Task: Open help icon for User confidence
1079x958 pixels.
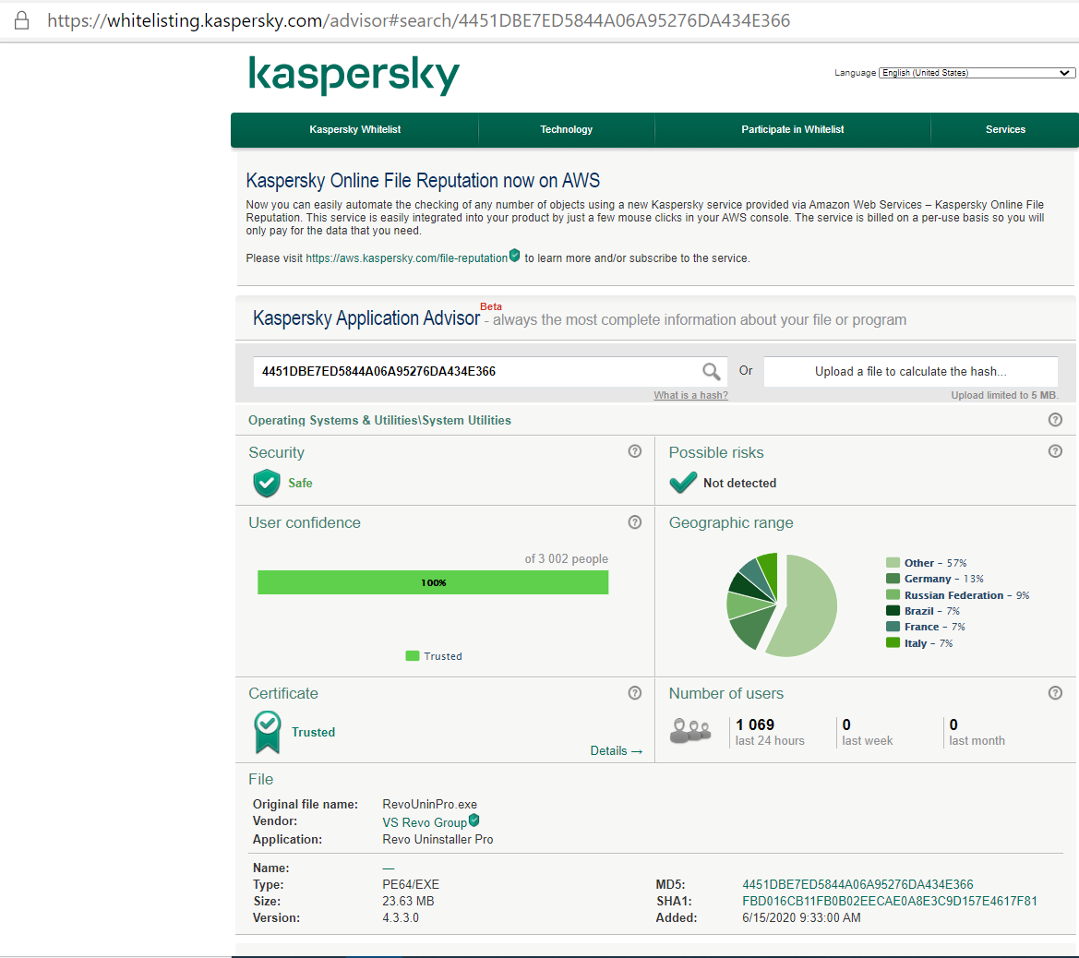Action: click(x=634, y=522)
